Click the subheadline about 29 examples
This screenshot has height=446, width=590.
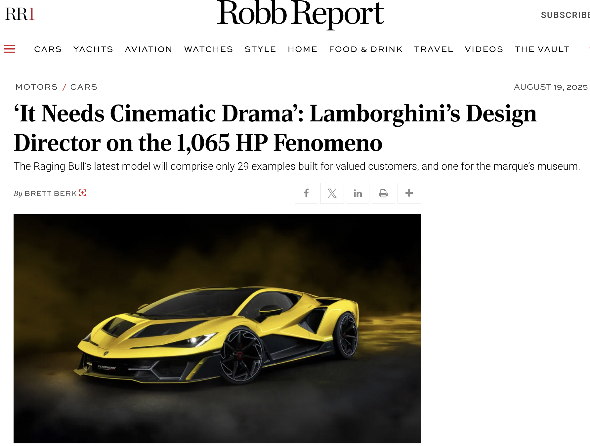click(x=297, y=166)
